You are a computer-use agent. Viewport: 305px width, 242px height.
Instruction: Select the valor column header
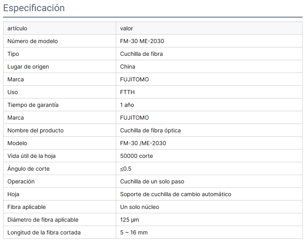coord(127,28)
